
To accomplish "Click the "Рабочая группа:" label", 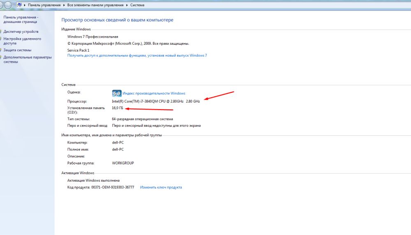I will click(81, 163).
